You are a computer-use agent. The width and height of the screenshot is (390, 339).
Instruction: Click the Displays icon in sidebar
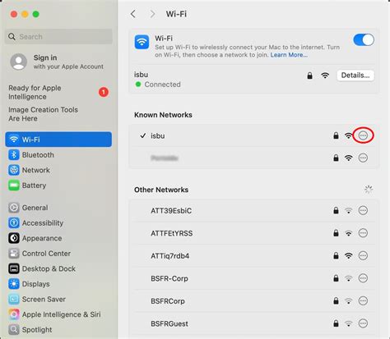tap(14, 284)
